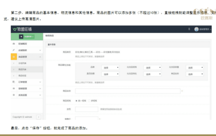Expand the 营销管理 menu chevron
216x136 pixels.
tap(40, 88)
